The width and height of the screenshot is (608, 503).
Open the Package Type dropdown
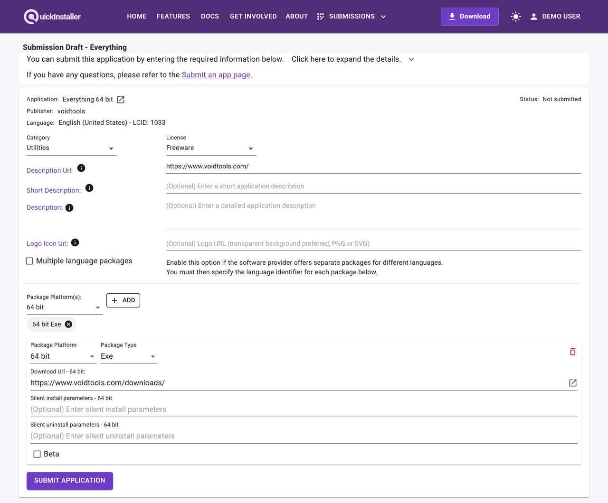(129, 356)
